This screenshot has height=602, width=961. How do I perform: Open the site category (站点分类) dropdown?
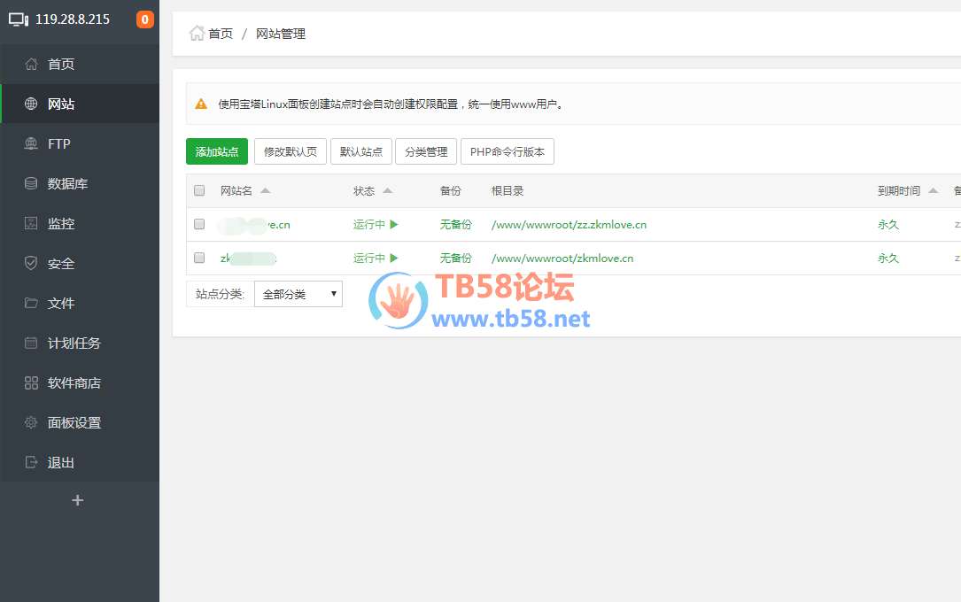pos(298,294)
